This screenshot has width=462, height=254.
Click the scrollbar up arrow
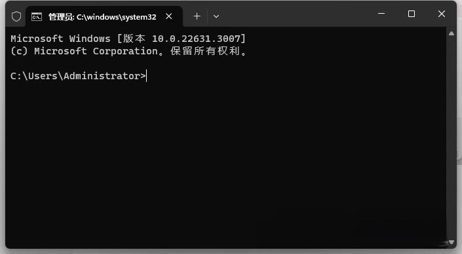tap(451, 33)
